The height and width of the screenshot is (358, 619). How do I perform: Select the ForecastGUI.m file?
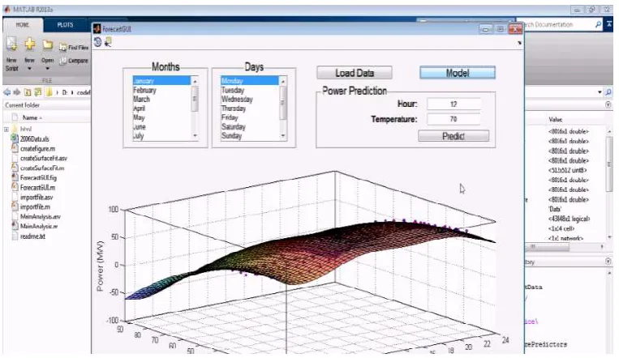pyautogui.click(x=38, y=188)
